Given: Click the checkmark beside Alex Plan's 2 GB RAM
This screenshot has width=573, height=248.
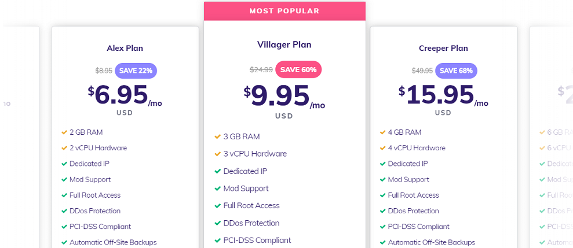Looking at the screenshot, I should [64, 132].
